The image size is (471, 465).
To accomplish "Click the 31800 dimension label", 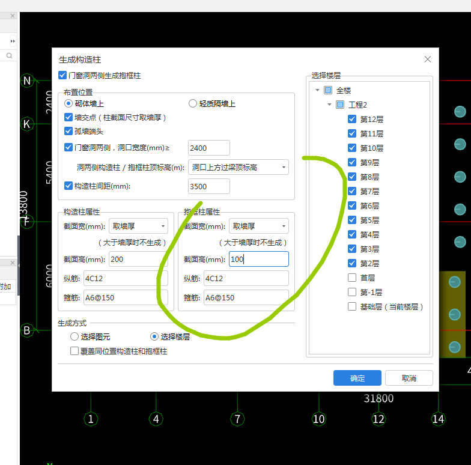I will (x=378, y=398).
